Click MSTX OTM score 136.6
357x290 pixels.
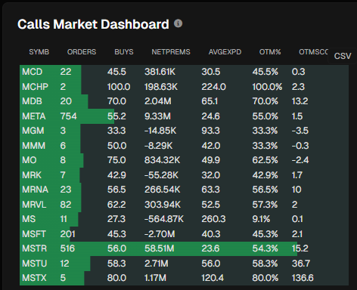coord(303,278)
